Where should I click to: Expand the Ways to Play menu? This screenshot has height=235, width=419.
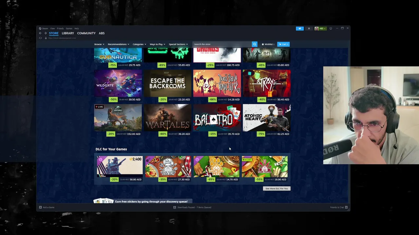[157, 44]
